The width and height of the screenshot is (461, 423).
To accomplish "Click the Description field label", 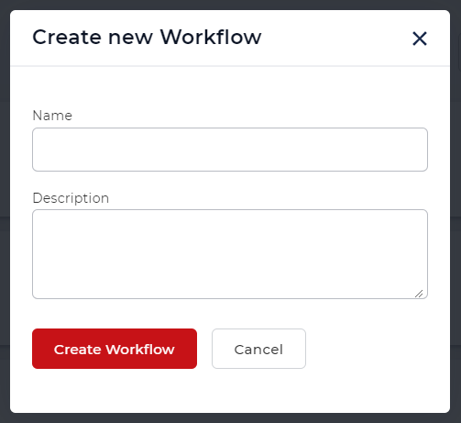I will tap(71, 198).
